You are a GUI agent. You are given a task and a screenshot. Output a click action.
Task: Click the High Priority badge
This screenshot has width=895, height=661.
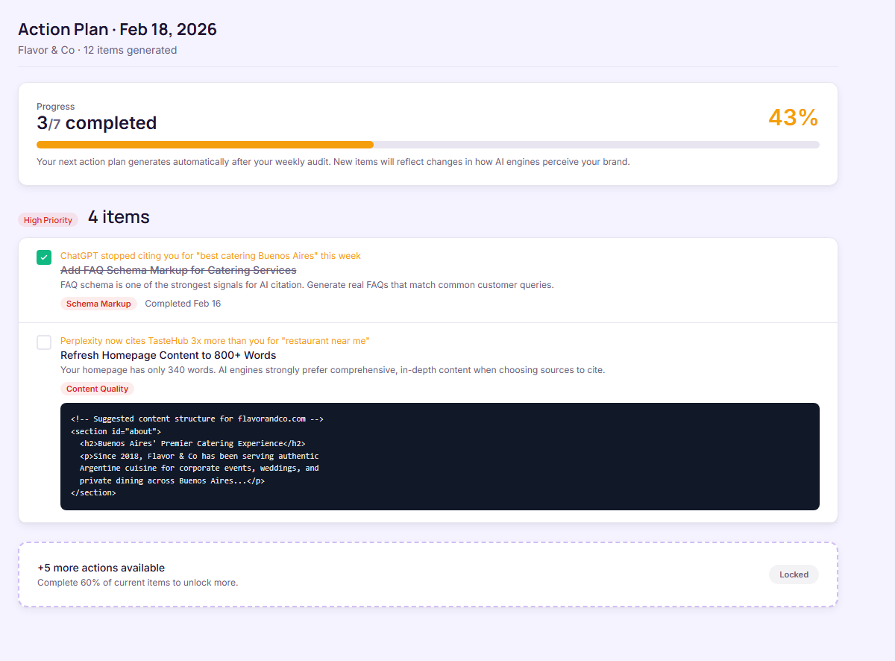click(48, 220)
